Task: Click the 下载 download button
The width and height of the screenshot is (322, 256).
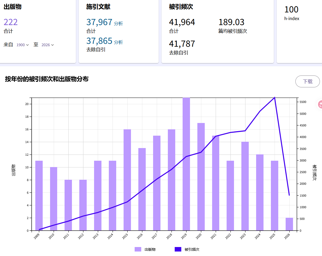Action: click(308, 81)
